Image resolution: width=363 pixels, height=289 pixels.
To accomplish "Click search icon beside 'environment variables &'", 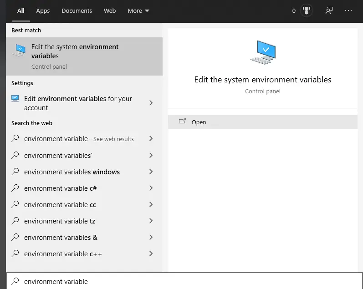I will pyautogui.click(x=15, y=237).
